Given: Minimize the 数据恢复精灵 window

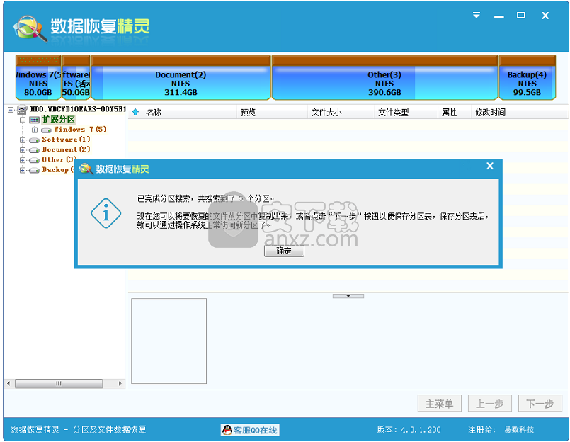Looking at the screenshot, I should coord(498,16).
